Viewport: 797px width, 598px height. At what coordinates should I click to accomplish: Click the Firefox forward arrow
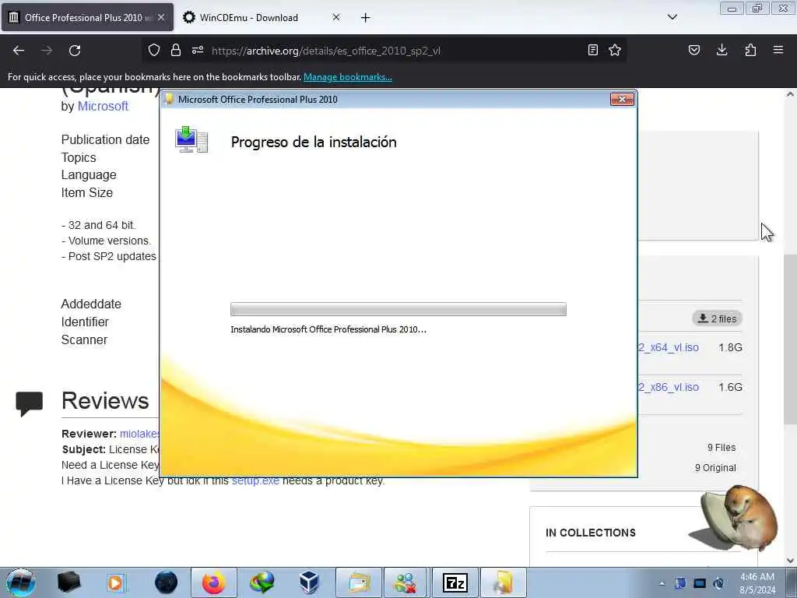tap(46, 51)
